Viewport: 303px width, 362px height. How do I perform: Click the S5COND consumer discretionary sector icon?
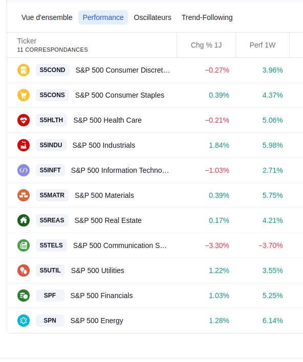24,70
